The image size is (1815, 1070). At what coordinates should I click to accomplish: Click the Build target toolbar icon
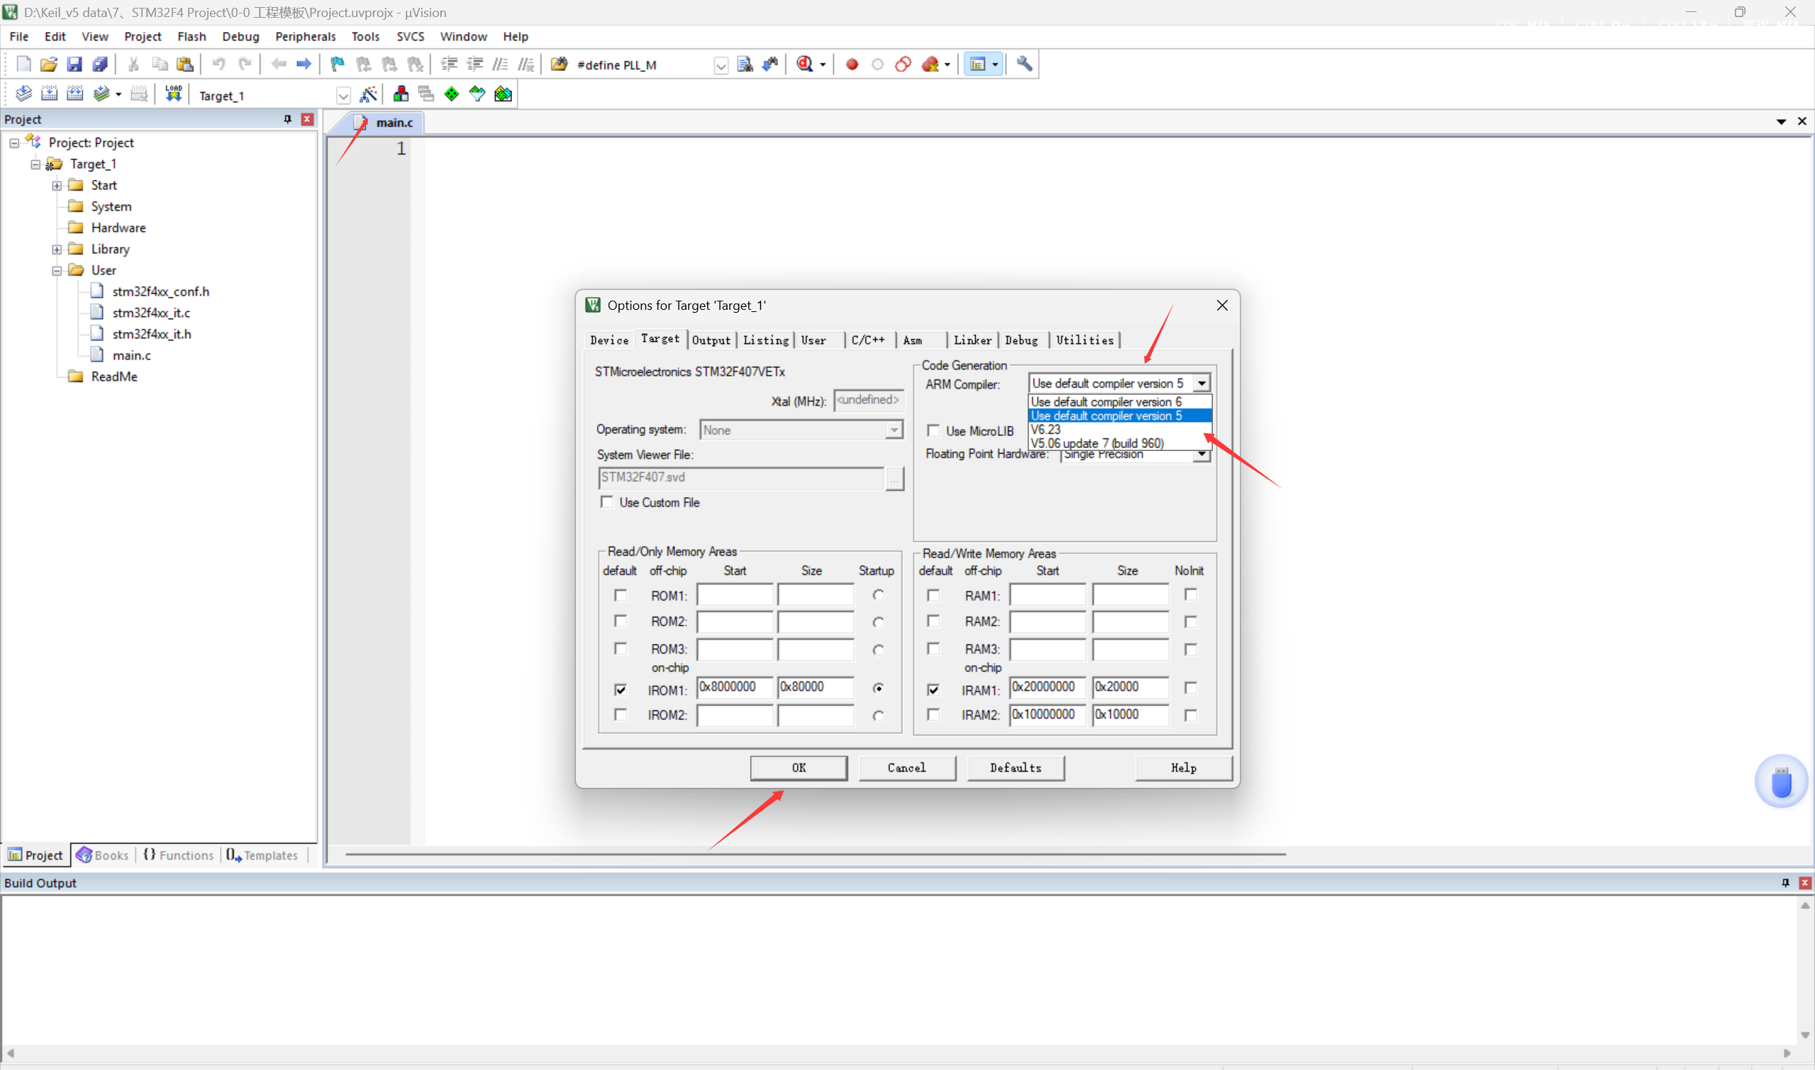49,94
